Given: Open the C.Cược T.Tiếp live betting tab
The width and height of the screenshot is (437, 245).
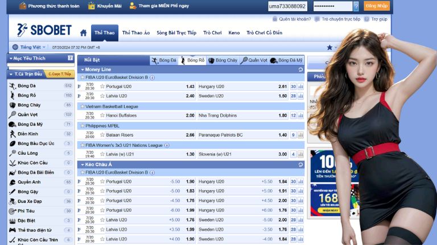Looking at the screenshot, I should (x=60, y=74).
